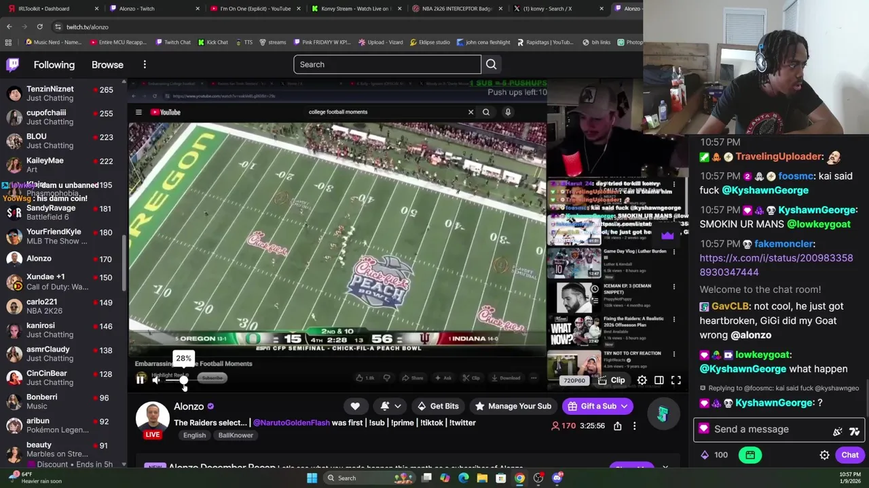
Task: Open the Kick Chat bookmark
Action: [212, 42]
